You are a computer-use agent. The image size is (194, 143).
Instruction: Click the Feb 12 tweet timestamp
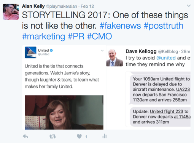coord(87,6)
